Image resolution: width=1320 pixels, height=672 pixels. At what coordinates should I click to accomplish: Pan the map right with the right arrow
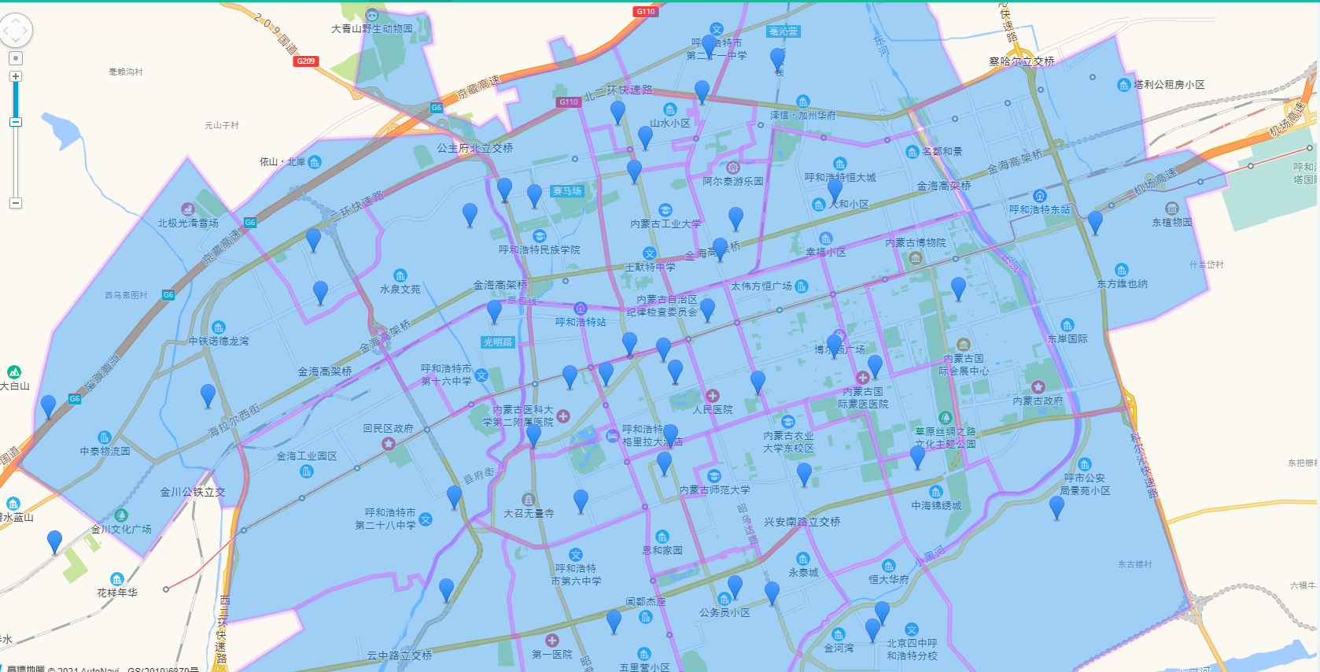point(25,31)
